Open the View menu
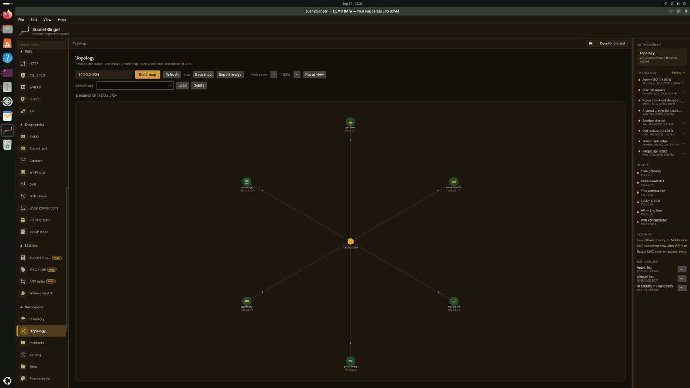Screen dimensions: 690x388 point(47,20)
